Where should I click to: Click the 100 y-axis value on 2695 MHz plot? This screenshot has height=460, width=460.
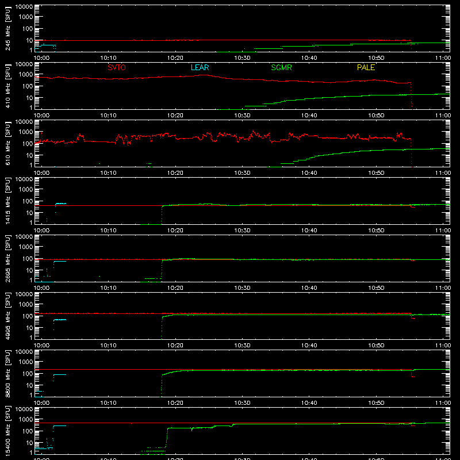[x=28, y=259]
